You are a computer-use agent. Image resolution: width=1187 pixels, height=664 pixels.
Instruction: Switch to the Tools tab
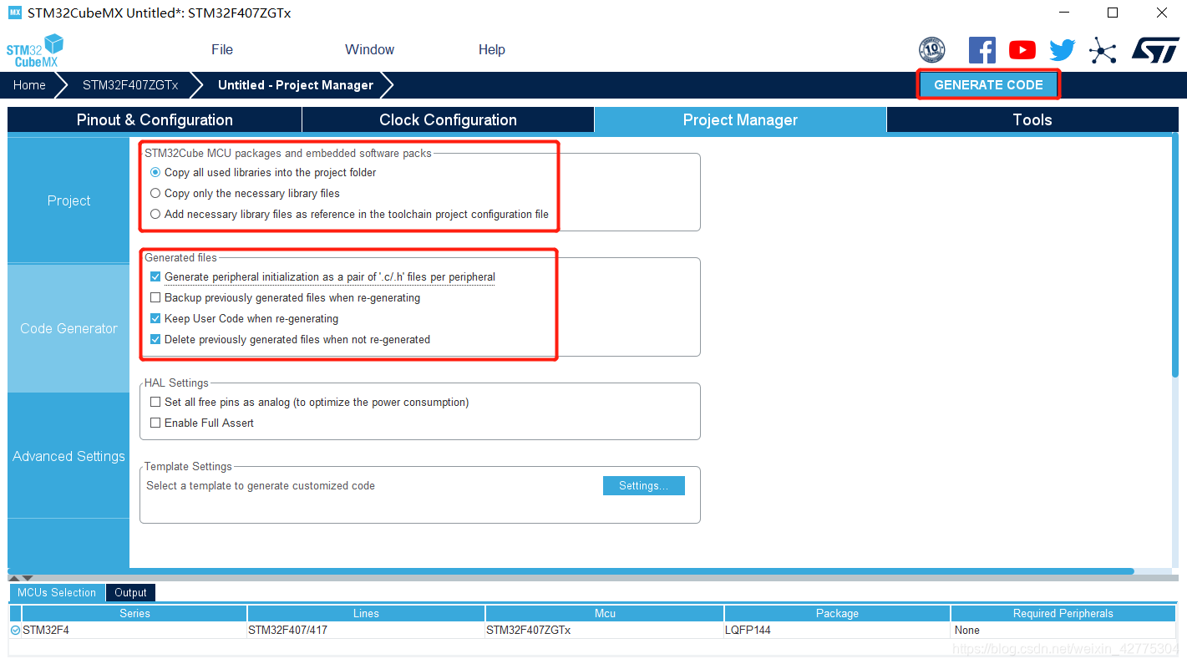1032,120
